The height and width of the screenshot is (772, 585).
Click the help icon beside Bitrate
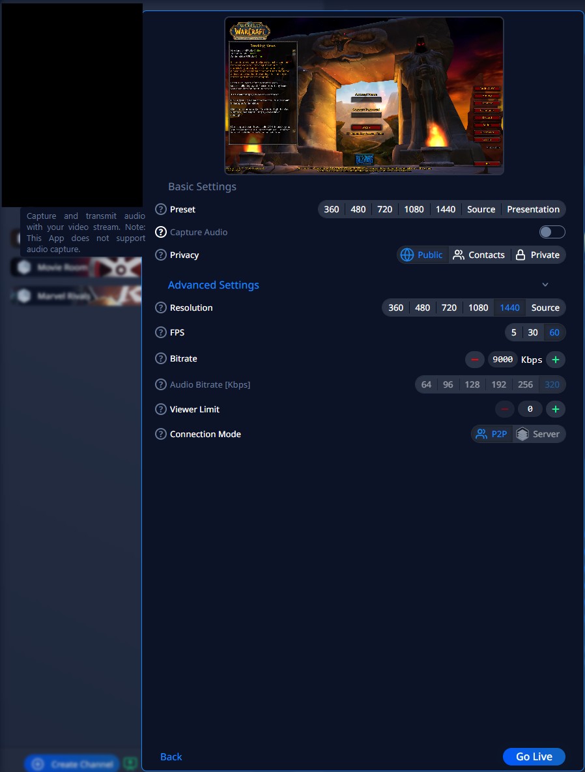(x=161, y=358)
